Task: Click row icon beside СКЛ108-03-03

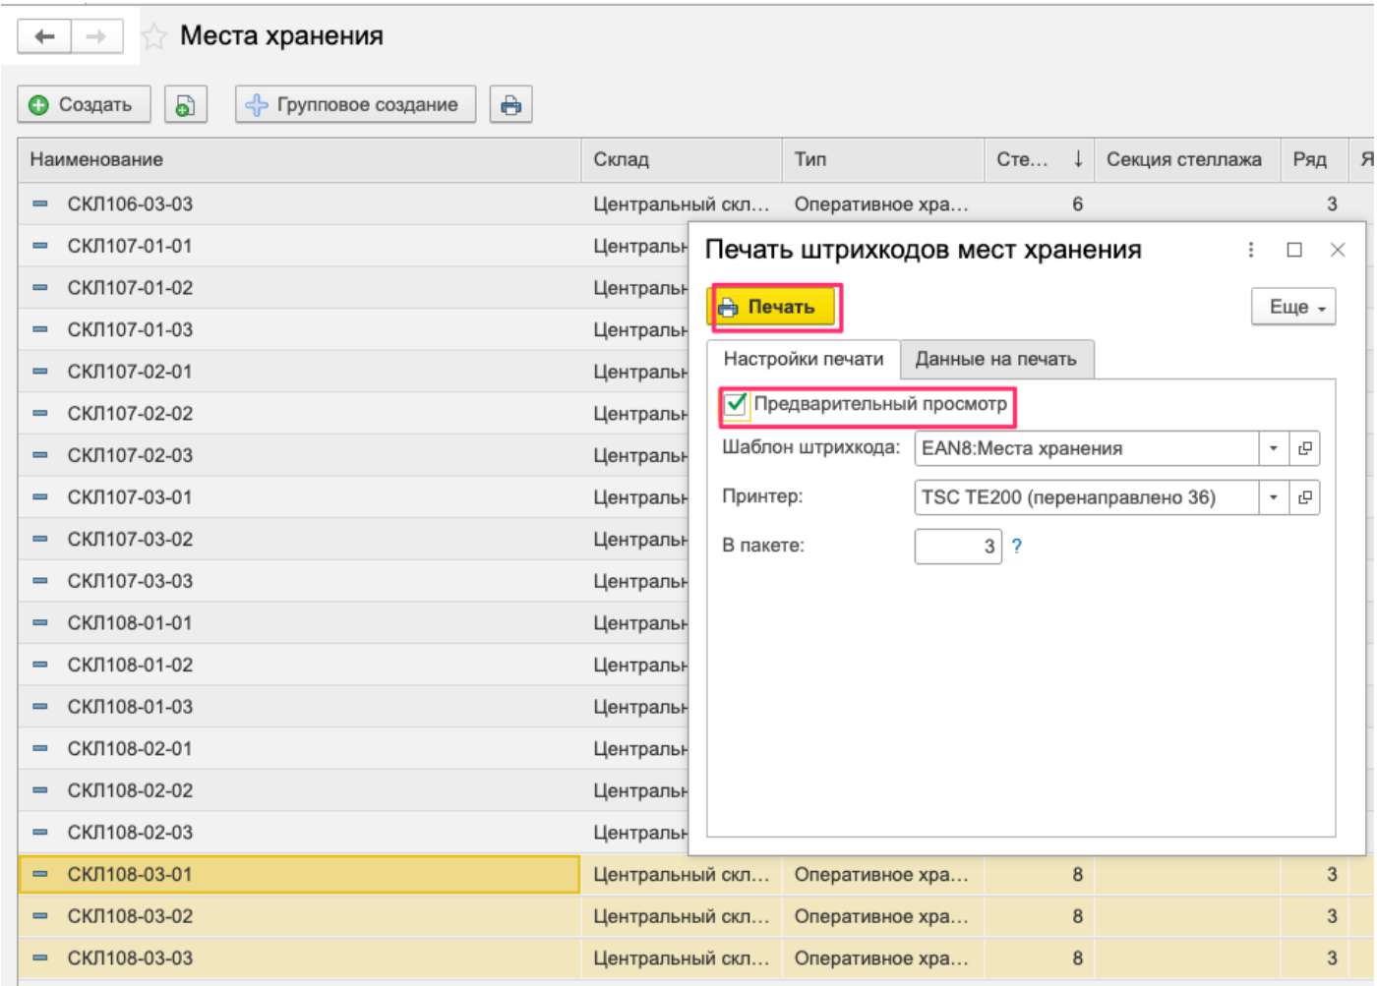Action: pos(40,958)
